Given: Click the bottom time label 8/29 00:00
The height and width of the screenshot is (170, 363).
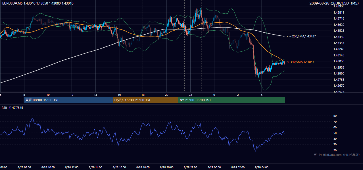Looking at the screenshot, I should click(214, 167).
